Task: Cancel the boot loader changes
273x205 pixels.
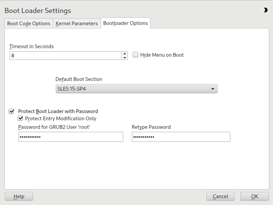Action: (x=220, y=196)
